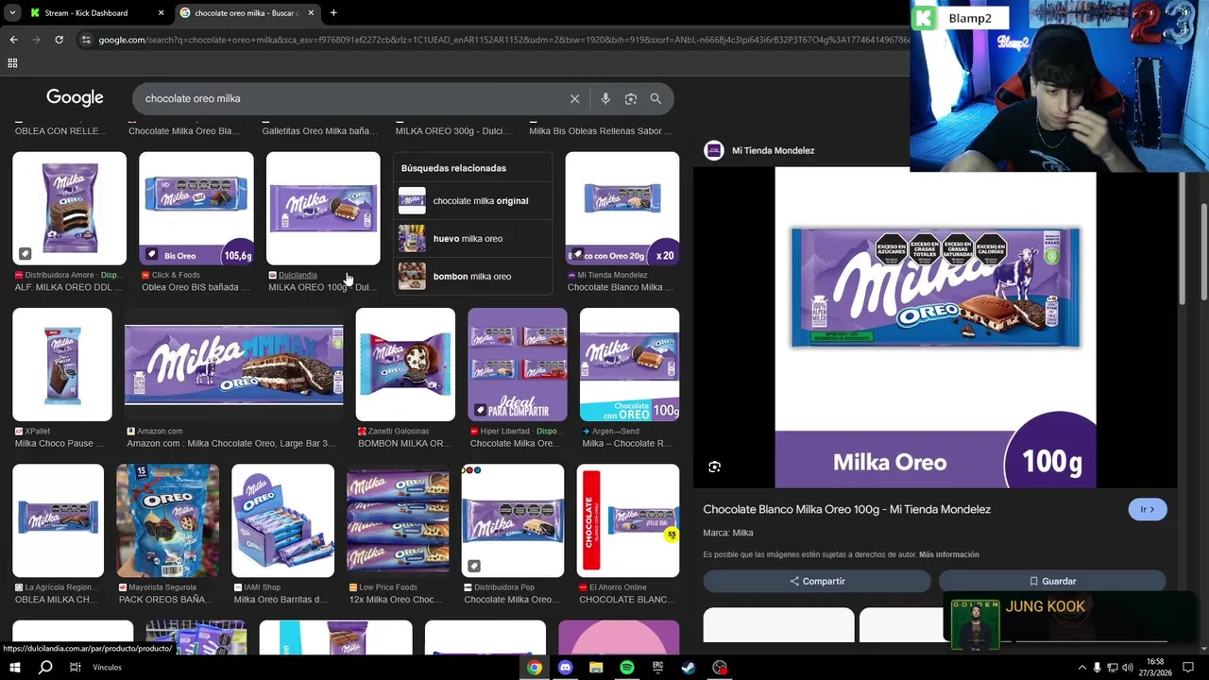Image resolution: width=1209 pixels, height=680 pixels.
Task: Open the tab search dropdown arrow
Action: [12, 13]
